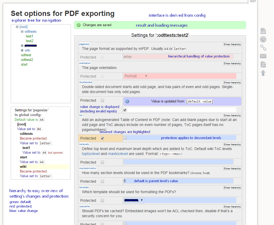Click the toclevels input field
274x225 pixels.
[178, 162]
